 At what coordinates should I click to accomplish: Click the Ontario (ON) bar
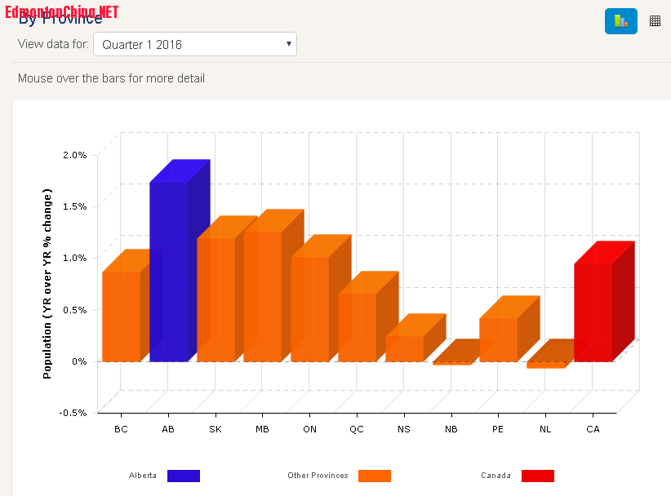tap(310, 308)
